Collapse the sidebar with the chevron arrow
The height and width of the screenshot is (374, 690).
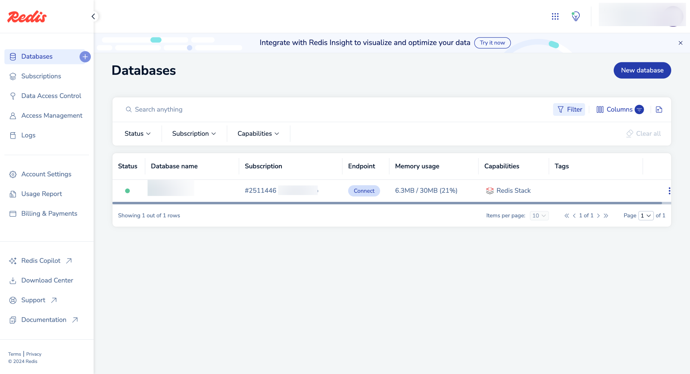point(93,16)
